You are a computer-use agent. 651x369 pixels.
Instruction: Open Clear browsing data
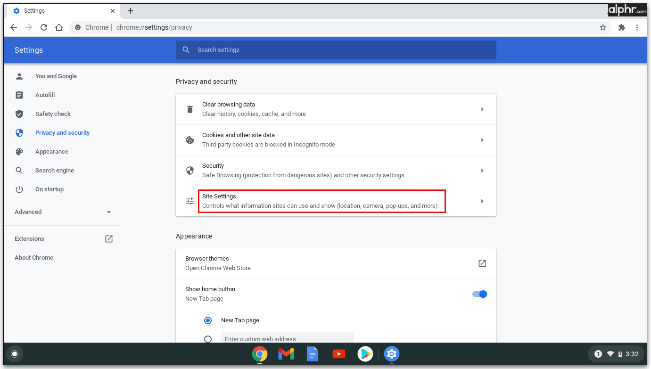coord(336,109)
